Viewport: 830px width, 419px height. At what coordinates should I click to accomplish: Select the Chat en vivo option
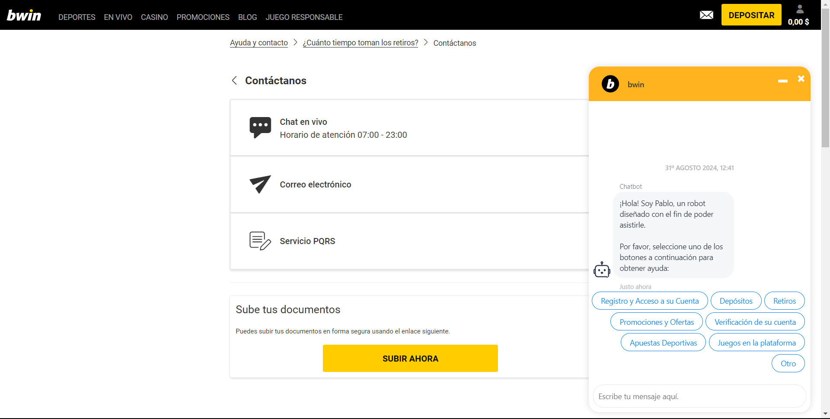point(409,128)
